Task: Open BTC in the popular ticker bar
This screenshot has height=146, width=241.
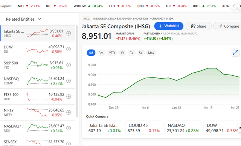Action: pos(56,6)
